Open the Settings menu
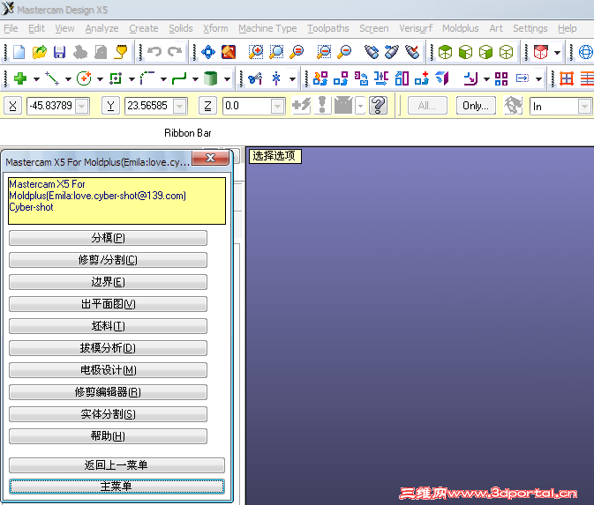 pos(530,28)
